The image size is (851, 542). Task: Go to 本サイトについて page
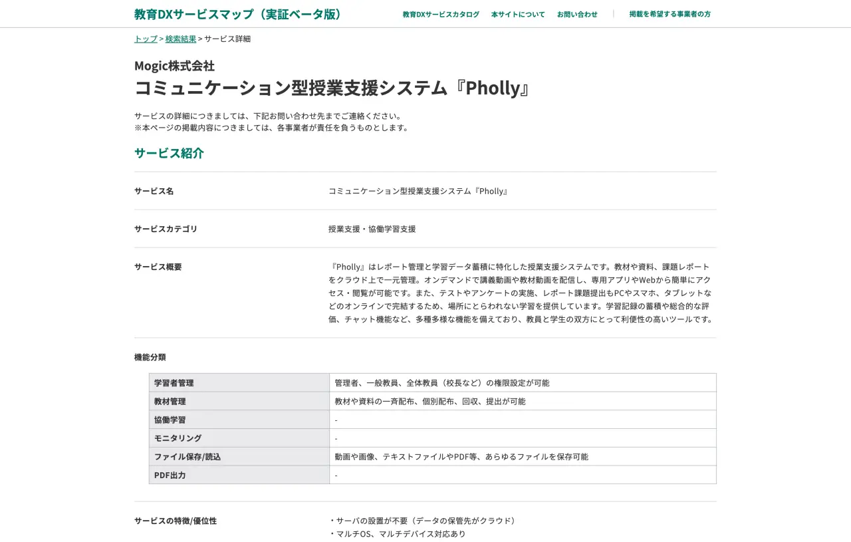[518, 14]
